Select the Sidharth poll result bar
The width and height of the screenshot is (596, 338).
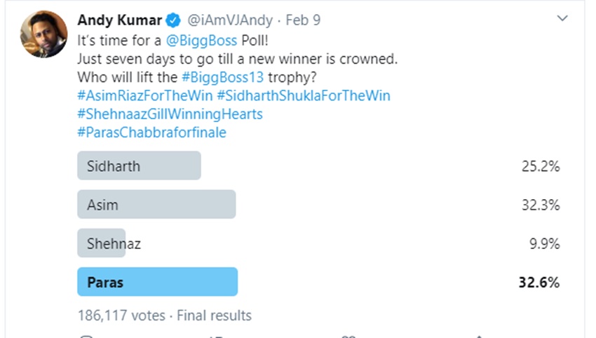coord(139,166)
